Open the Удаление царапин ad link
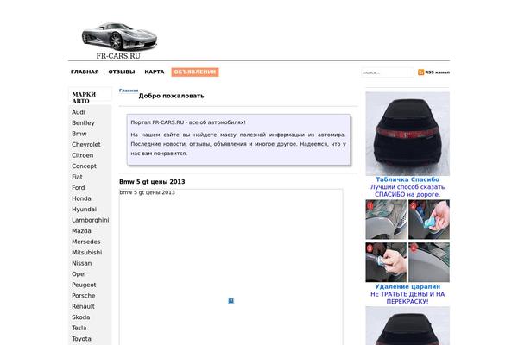This screenshot has width=518, height=345. coord(407,286)
